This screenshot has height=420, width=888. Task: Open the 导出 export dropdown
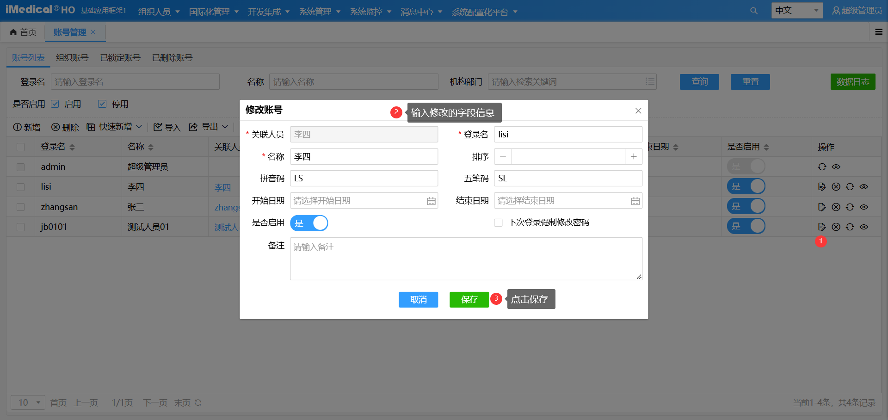(x=209, y=127)
